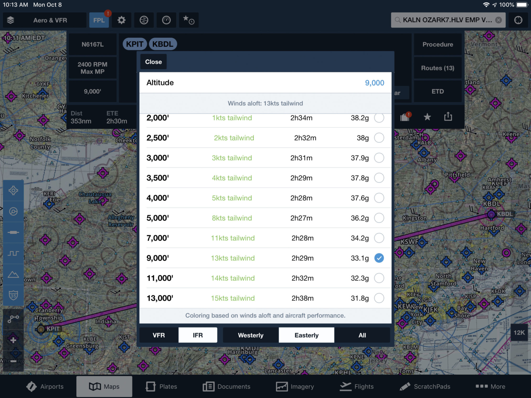Open the Routes (13) panel
Screen dimensions: 531x398
[438, 68]
